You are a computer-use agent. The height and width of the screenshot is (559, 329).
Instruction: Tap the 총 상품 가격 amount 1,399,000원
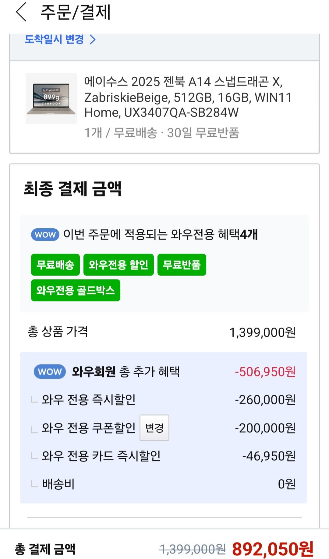[x=262, y=332]
